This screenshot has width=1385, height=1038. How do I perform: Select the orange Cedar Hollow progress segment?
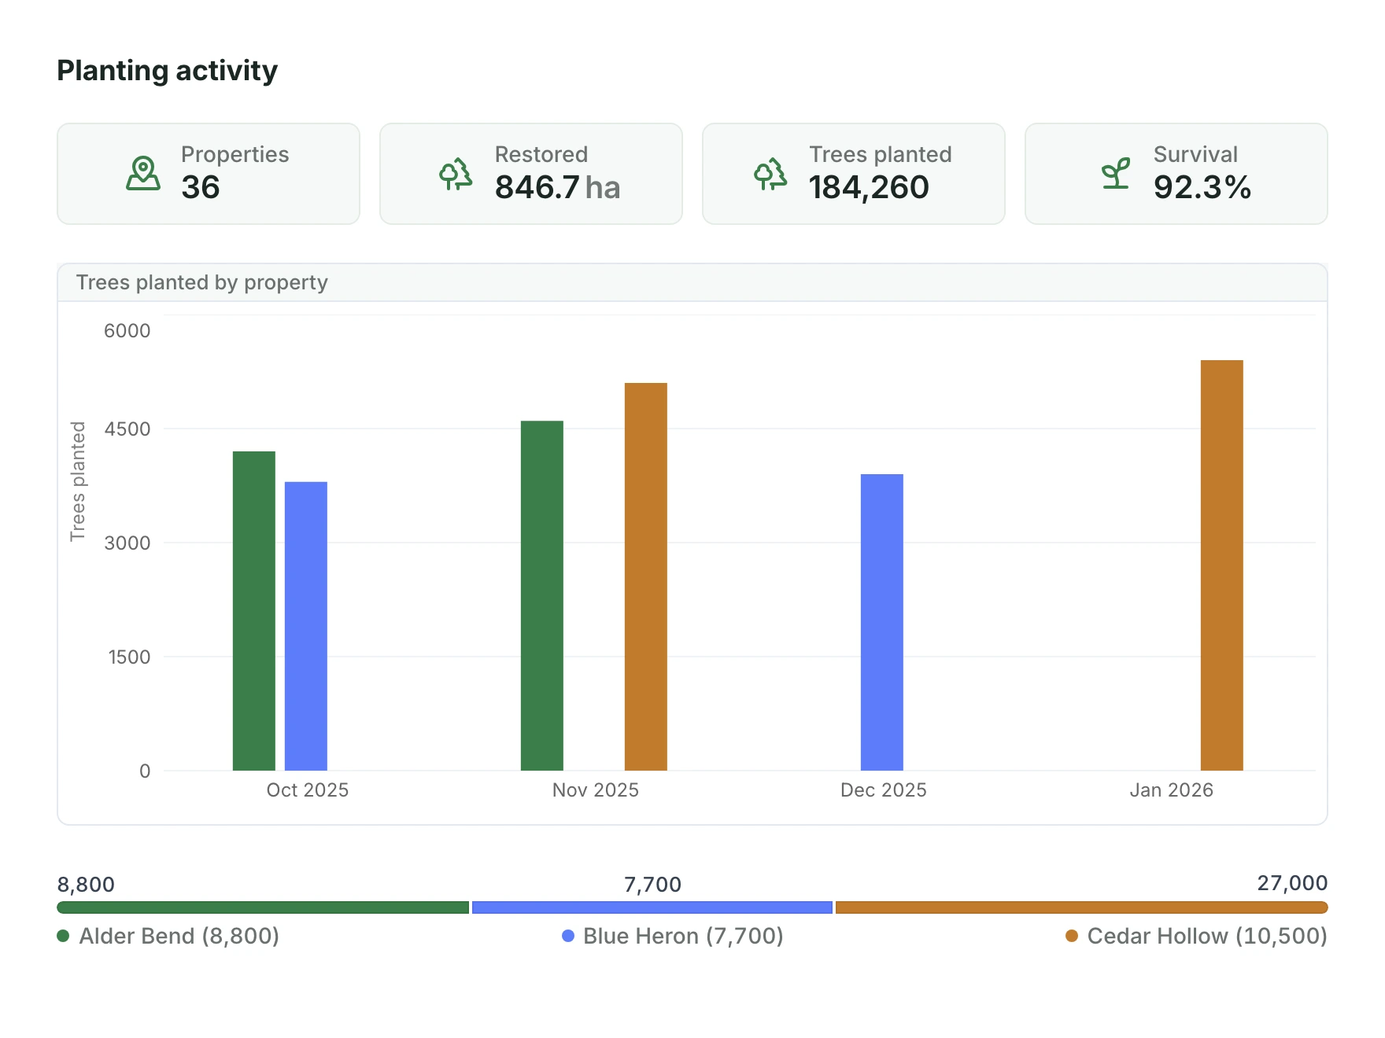pyautogui.click(x=1082, y=907)
